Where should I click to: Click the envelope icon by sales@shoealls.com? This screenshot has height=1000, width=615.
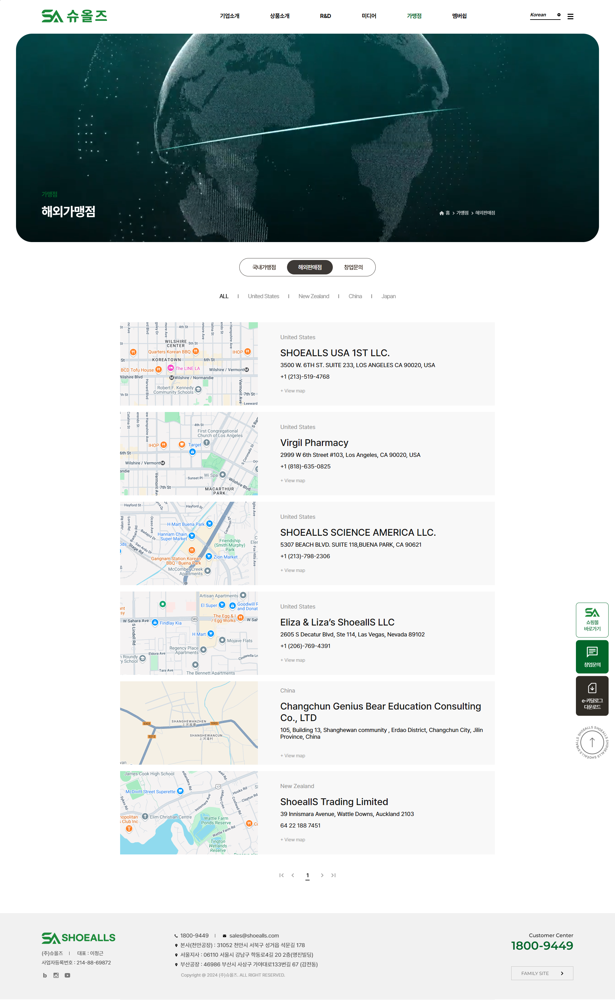224,936
